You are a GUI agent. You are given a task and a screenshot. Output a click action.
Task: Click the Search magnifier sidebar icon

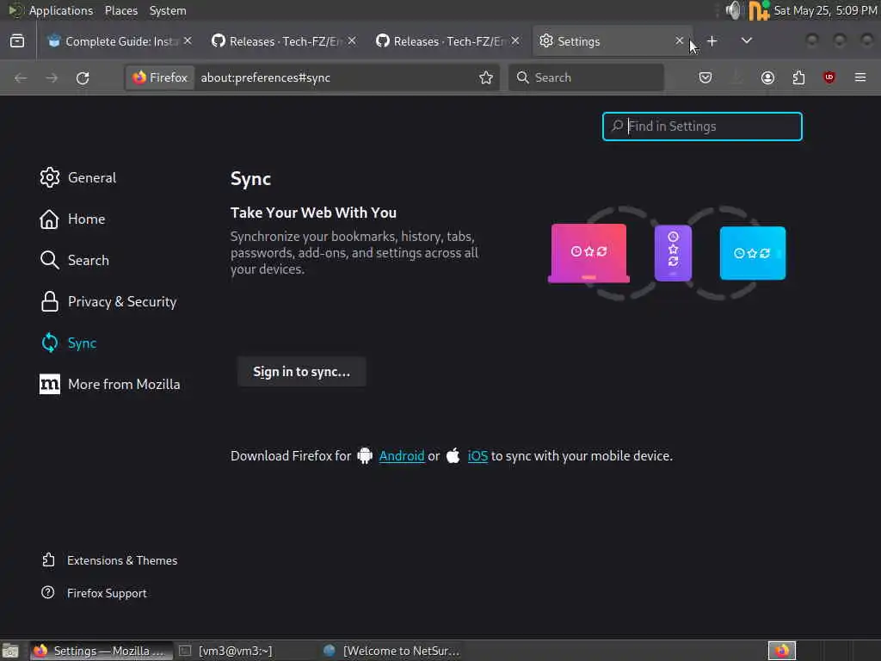coord(49,260)
